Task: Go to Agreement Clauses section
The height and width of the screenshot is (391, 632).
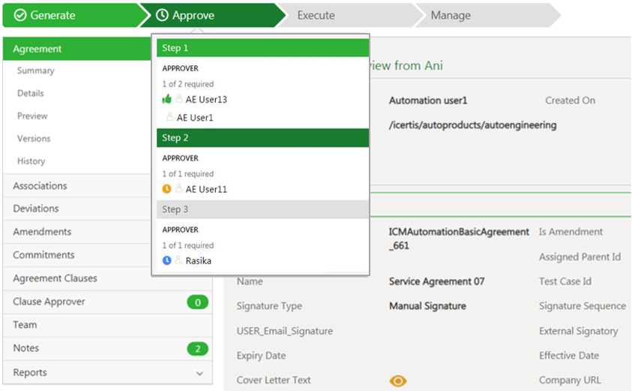Action: pyautogui.click(x=55, y=278)
